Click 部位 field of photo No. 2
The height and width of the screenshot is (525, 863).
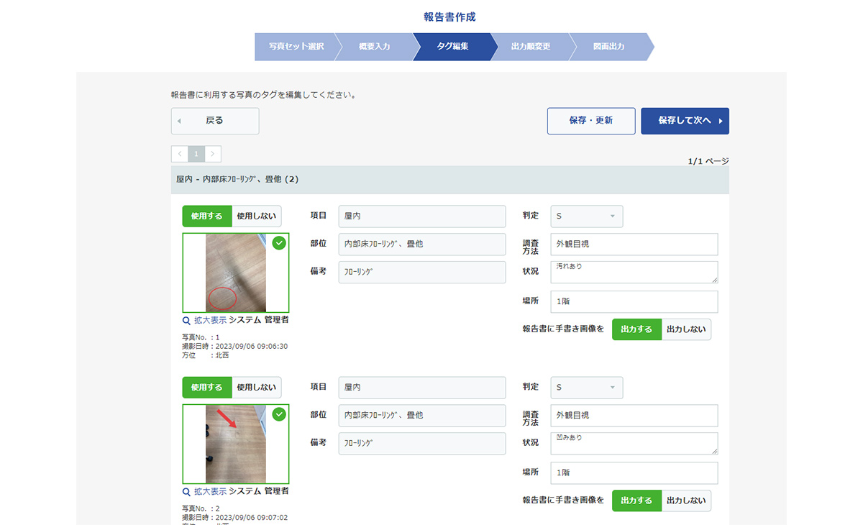pyautogui.click(x=422, y=416)
